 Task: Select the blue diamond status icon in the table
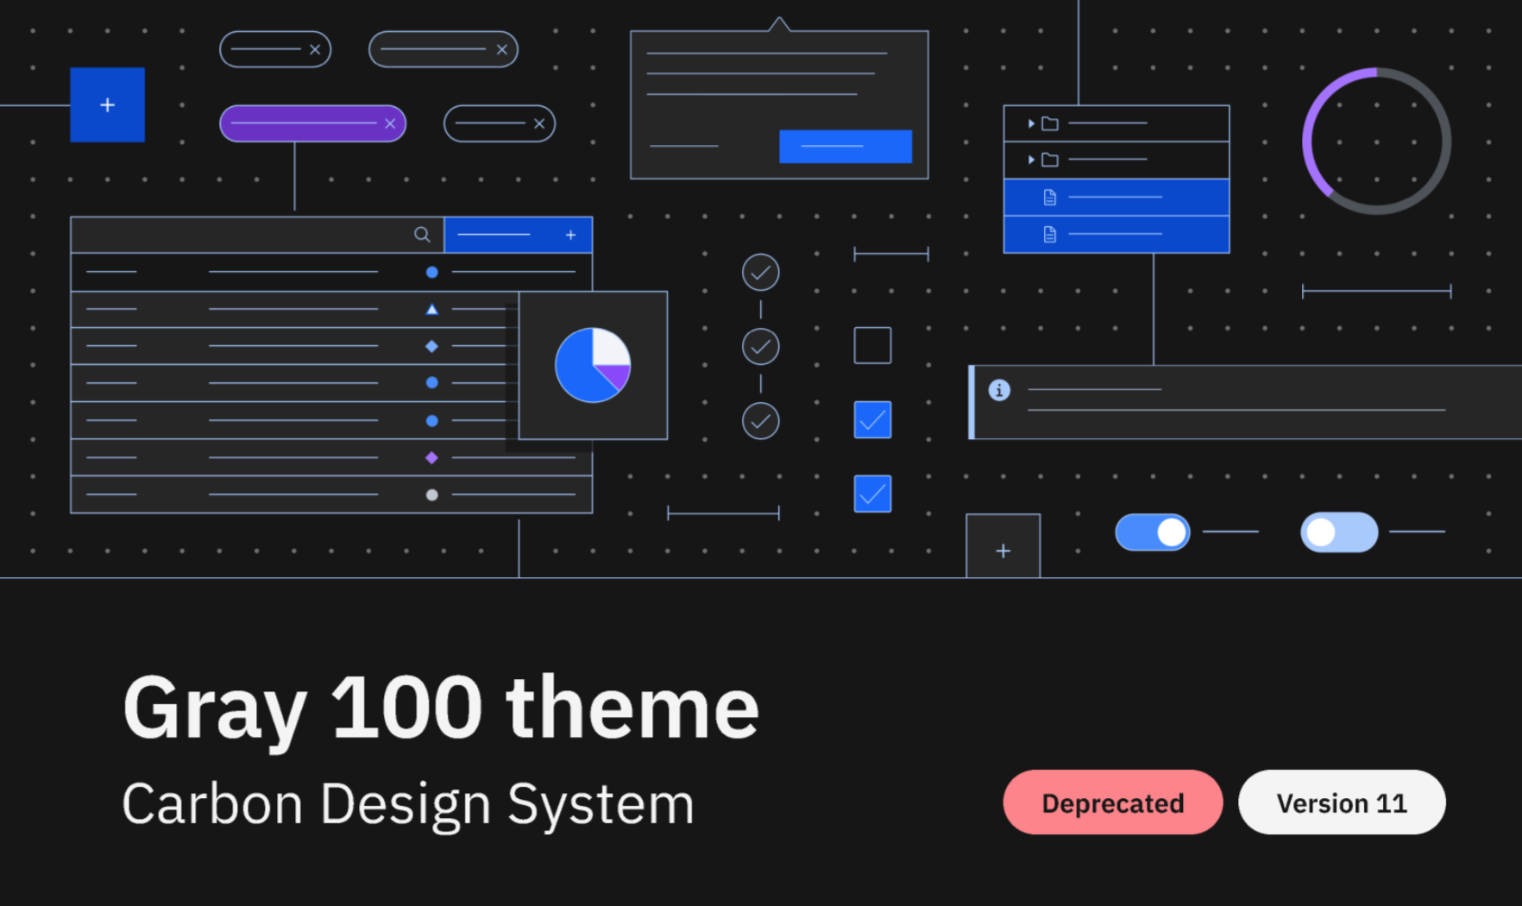click(x=431, y=346)
